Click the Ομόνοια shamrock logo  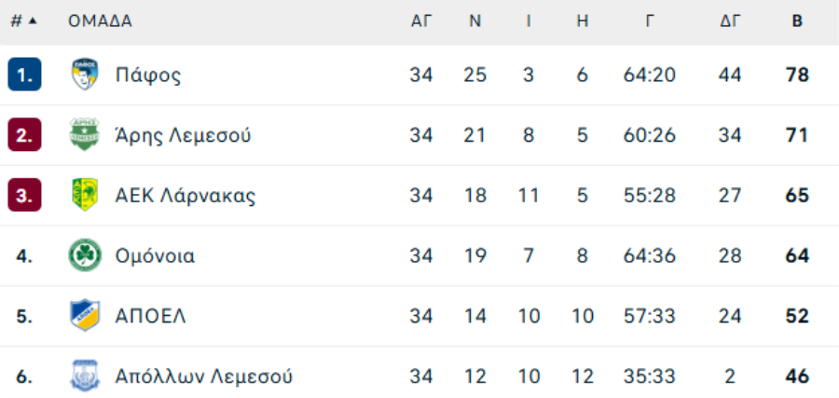85,255
